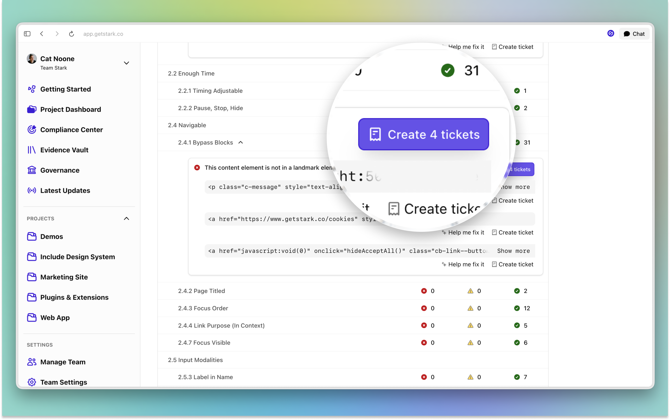This screenshot has width=670, height=420.
Task: Click the Web App folder icon
Action: 32,318
